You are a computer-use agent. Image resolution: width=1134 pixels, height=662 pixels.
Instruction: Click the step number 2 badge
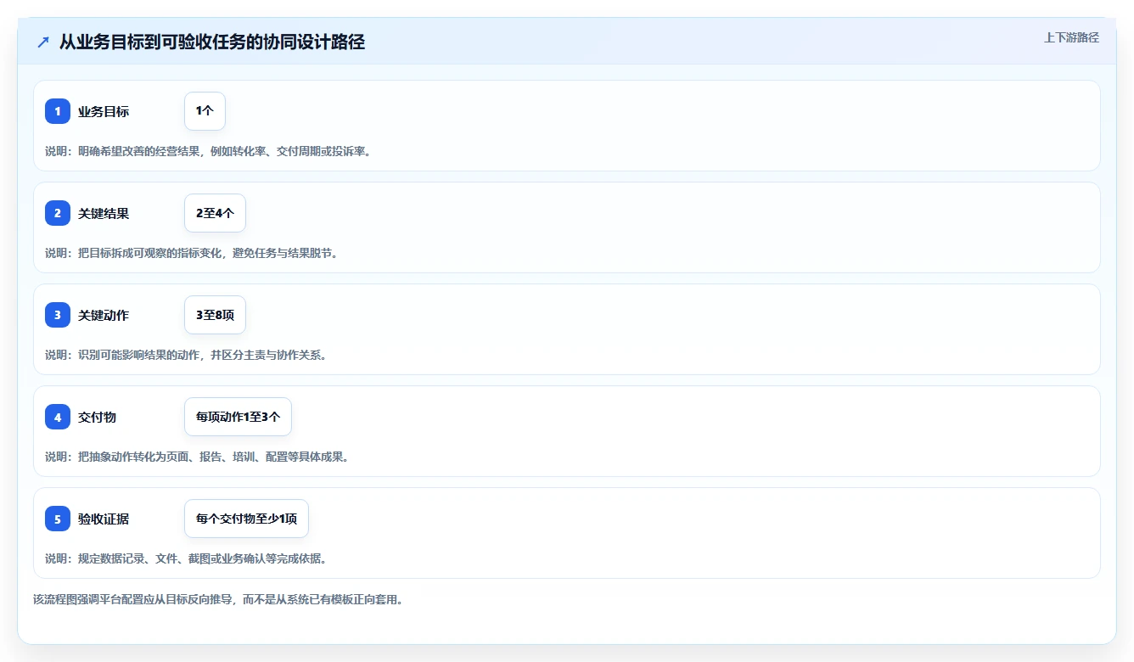(x=58, y=213)
